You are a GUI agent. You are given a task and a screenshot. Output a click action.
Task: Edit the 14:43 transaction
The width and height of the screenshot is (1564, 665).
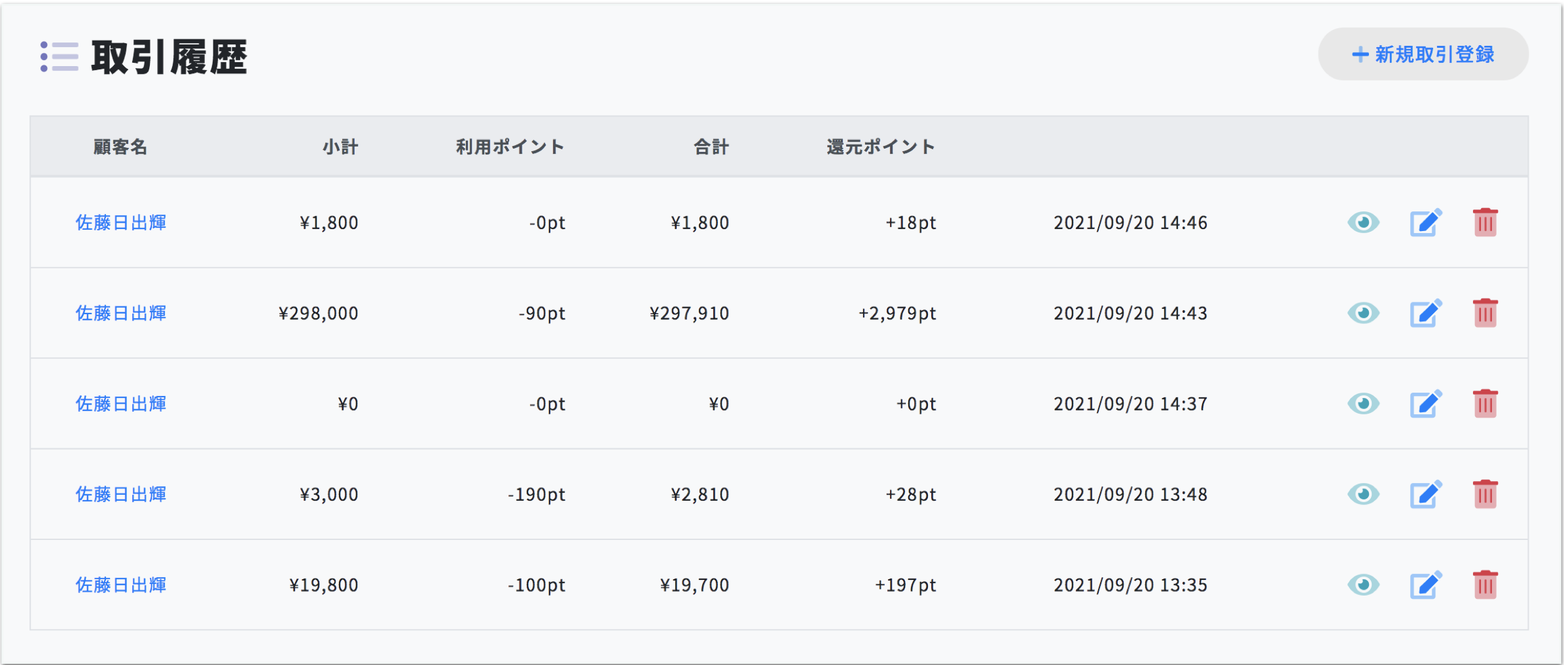pos(1425,313)
